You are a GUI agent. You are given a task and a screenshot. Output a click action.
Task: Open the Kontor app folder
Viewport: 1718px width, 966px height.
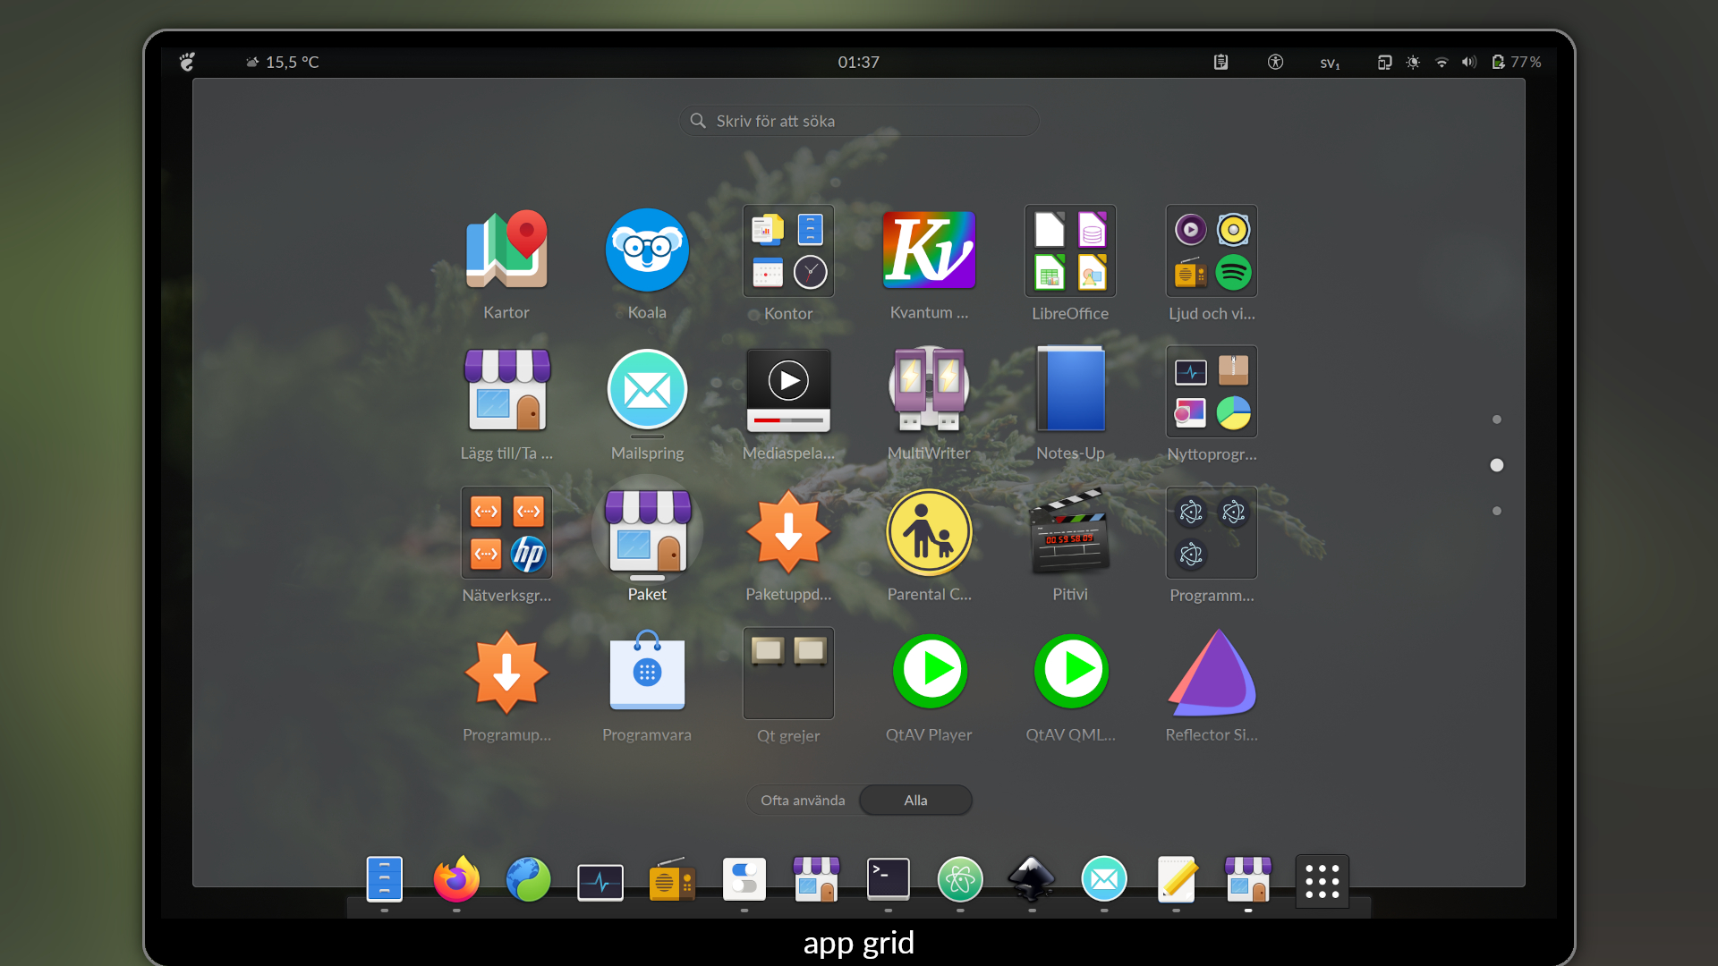click(788, 251)
